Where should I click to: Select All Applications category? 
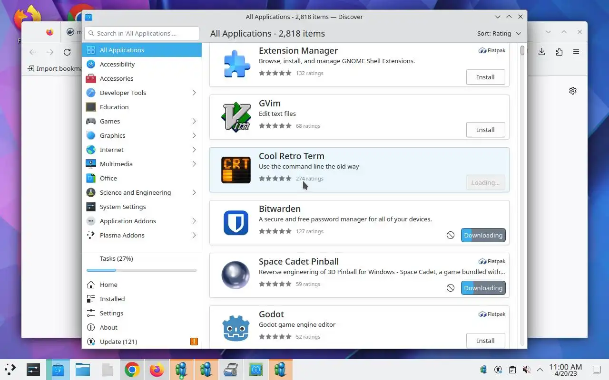click(142, 50)
